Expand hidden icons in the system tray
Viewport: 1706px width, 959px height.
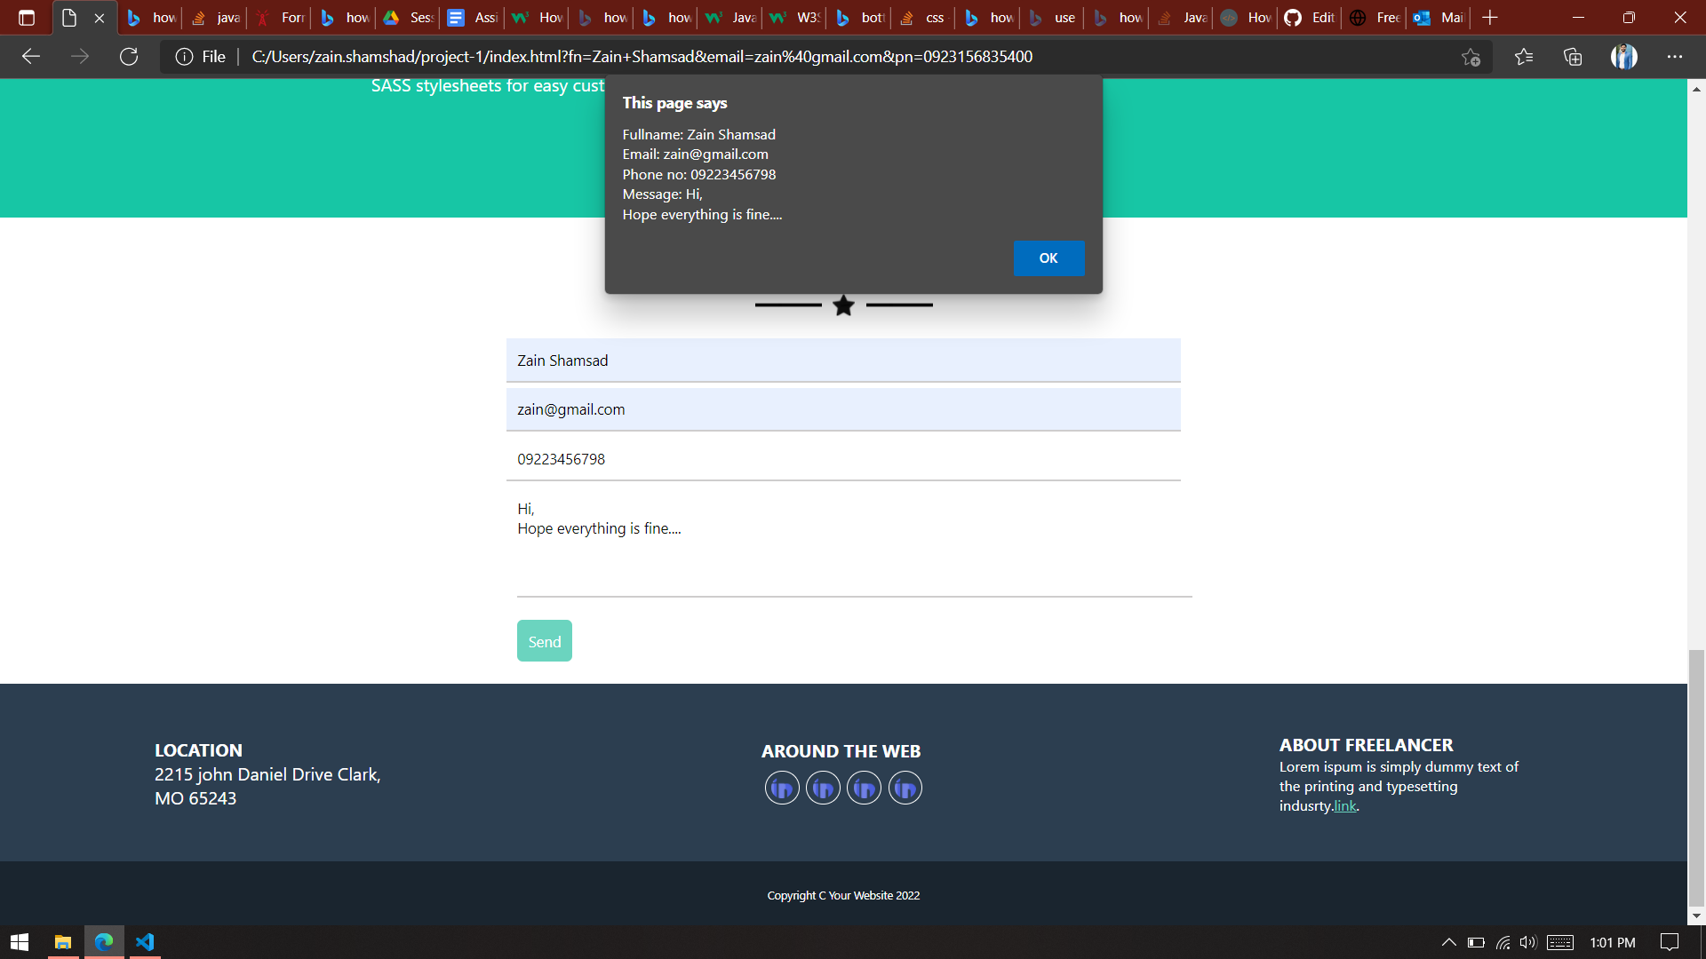(1448, 942)
